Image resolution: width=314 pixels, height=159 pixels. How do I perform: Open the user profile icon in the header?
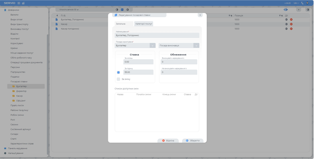coord(308,3)
